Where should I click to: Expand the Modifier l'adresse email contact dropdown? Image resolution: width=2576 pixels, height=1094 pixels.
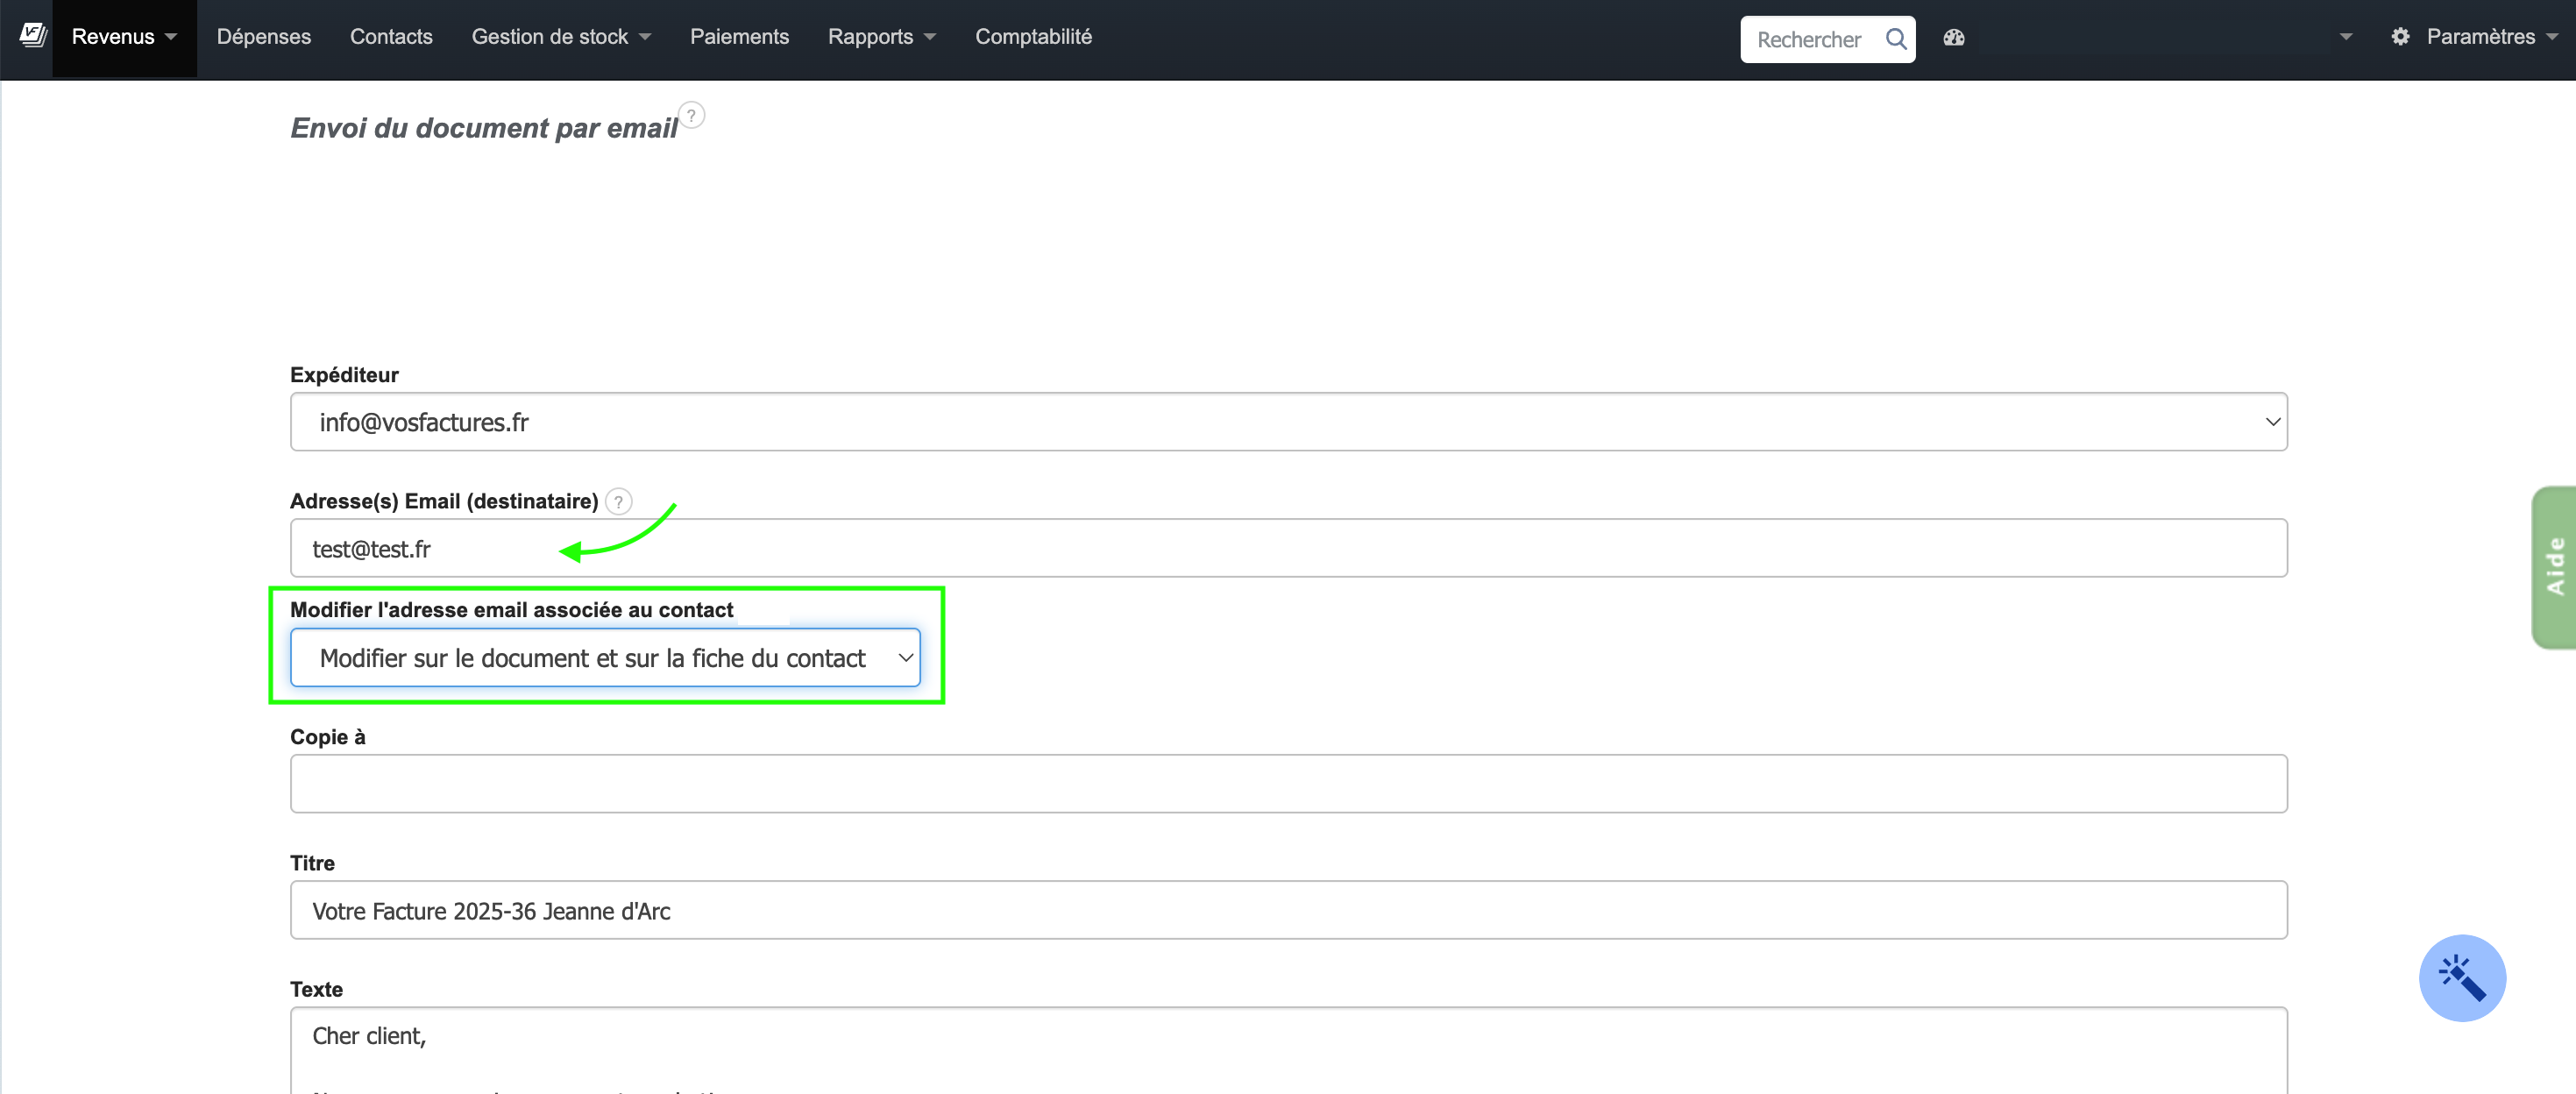tap(605, 658)
